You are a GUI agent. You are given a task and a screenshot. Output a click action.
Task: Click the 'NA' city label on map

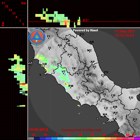click(105, 115)
